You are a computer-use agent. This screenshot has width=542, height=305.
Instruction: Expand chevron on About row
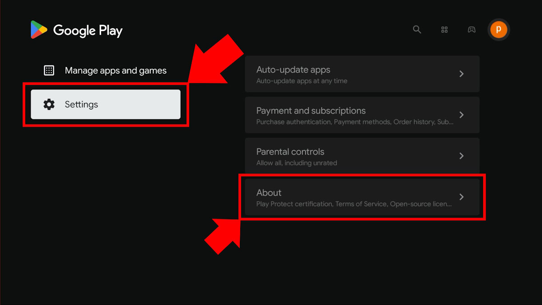pos(462,197)
